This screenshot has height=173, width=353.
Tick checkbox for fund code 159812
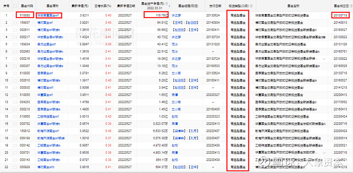coord(15,131)
